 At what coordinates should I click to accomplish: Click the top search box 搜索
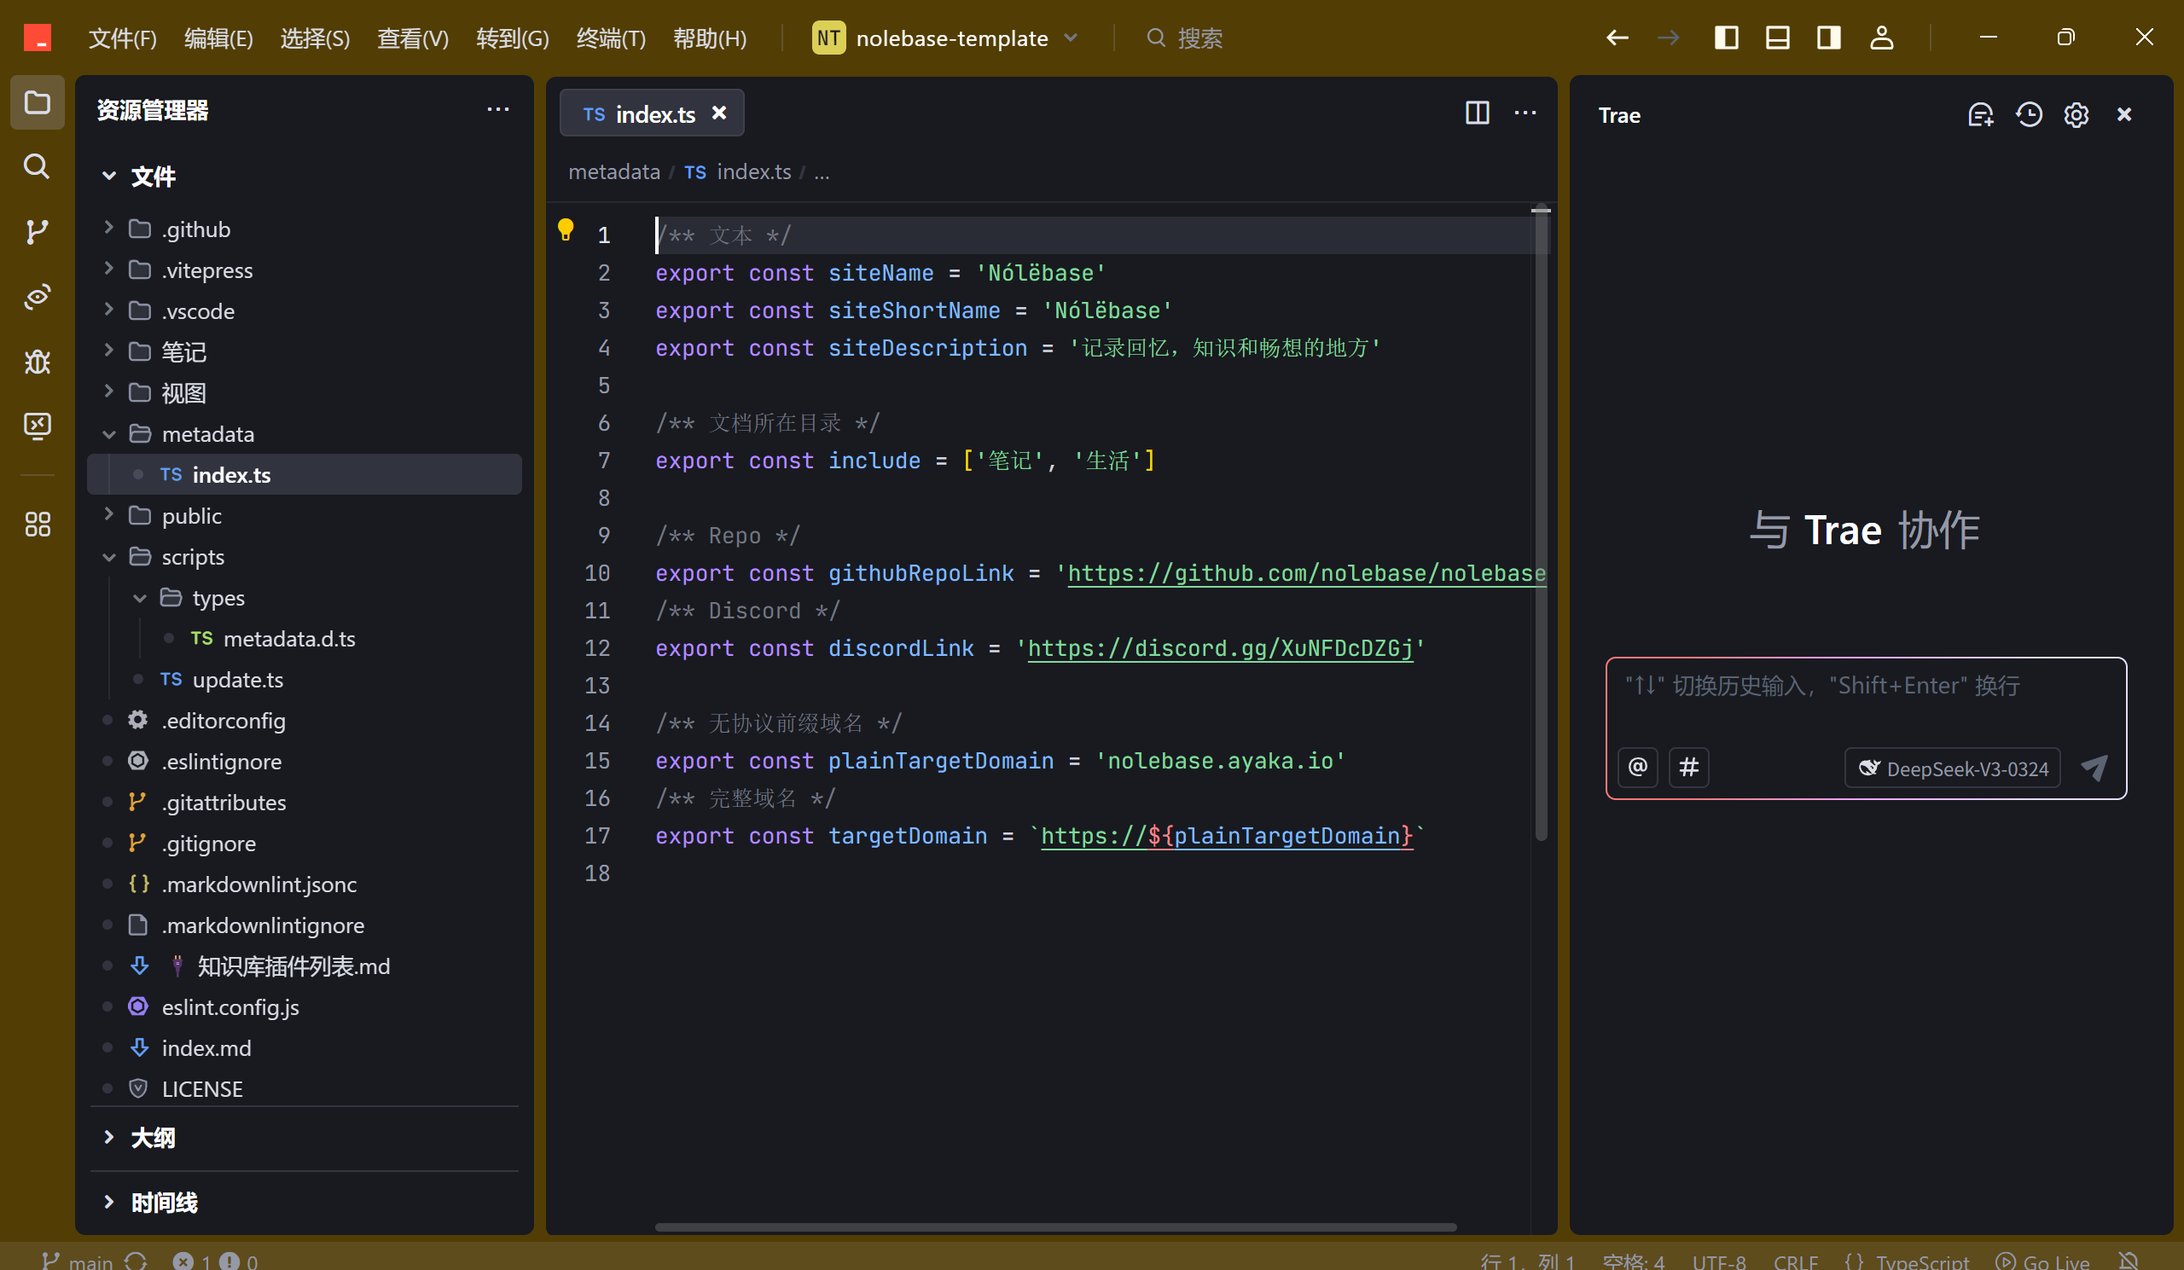1184,38
